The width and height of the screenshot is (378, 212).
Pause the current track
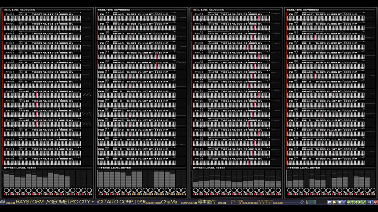pyautogui.click(x=344, y=203)
